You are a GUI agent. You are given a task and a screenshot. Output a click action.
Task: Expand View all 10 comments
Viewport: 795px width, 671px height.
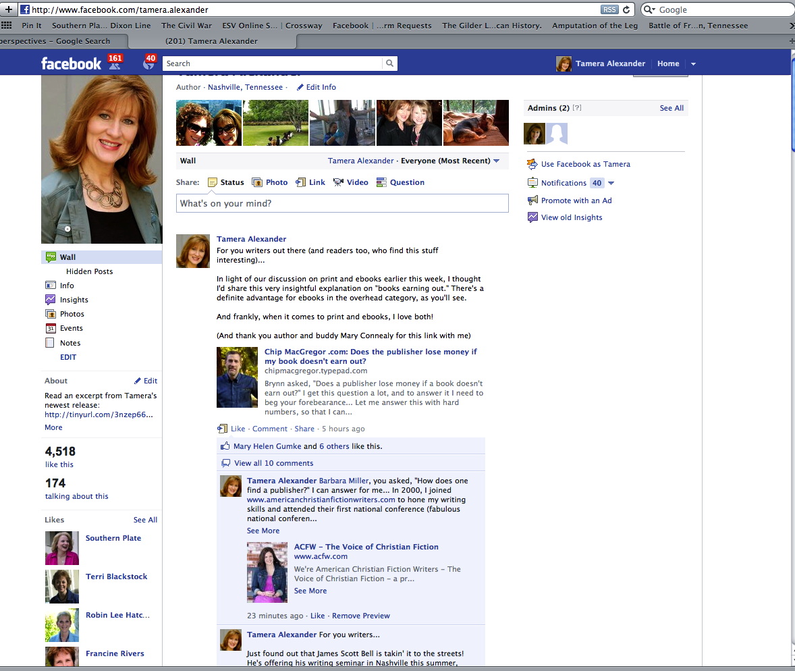[x=274, y=463]
